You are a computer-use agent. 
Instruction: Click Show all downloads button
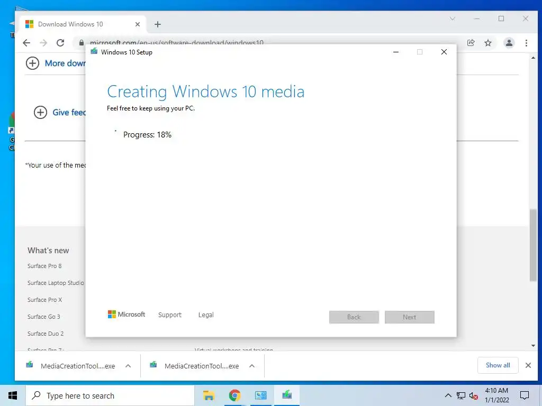498,365
